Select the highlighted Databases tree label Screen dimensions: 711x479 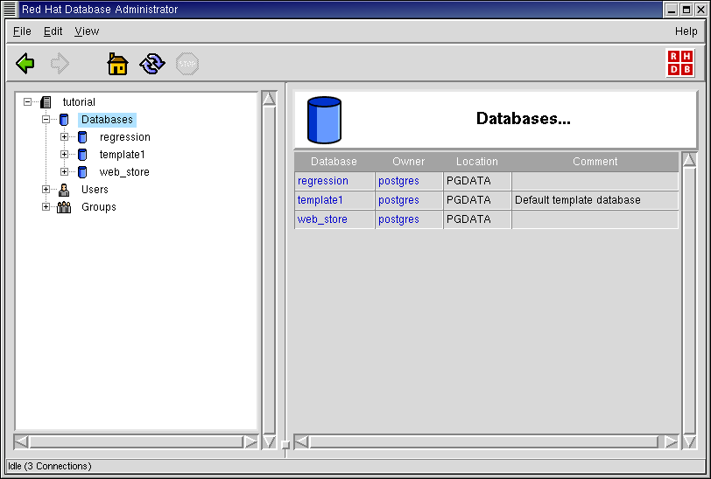(107, 120)
